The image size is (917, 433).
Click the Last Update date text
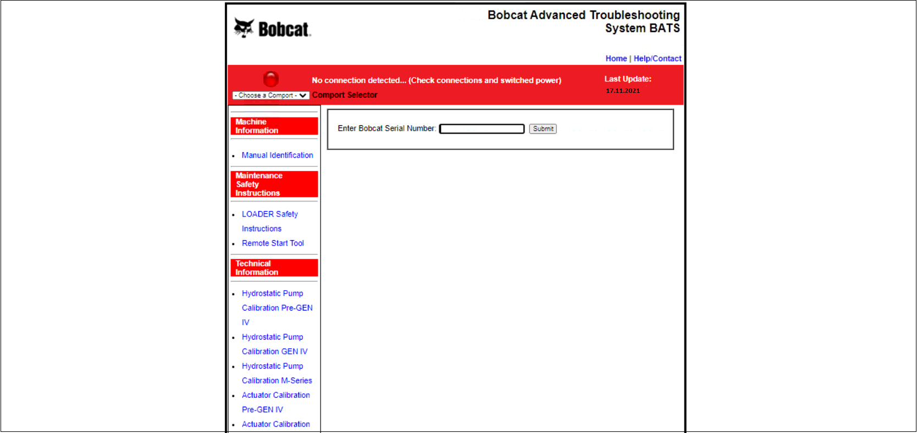click(622, 91)
